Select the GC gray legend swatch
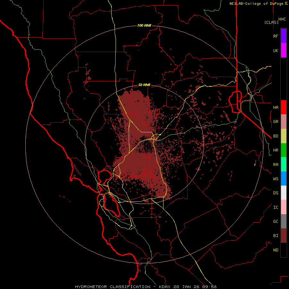This screenshot has height=289, width=289. [x=284, y=221]
